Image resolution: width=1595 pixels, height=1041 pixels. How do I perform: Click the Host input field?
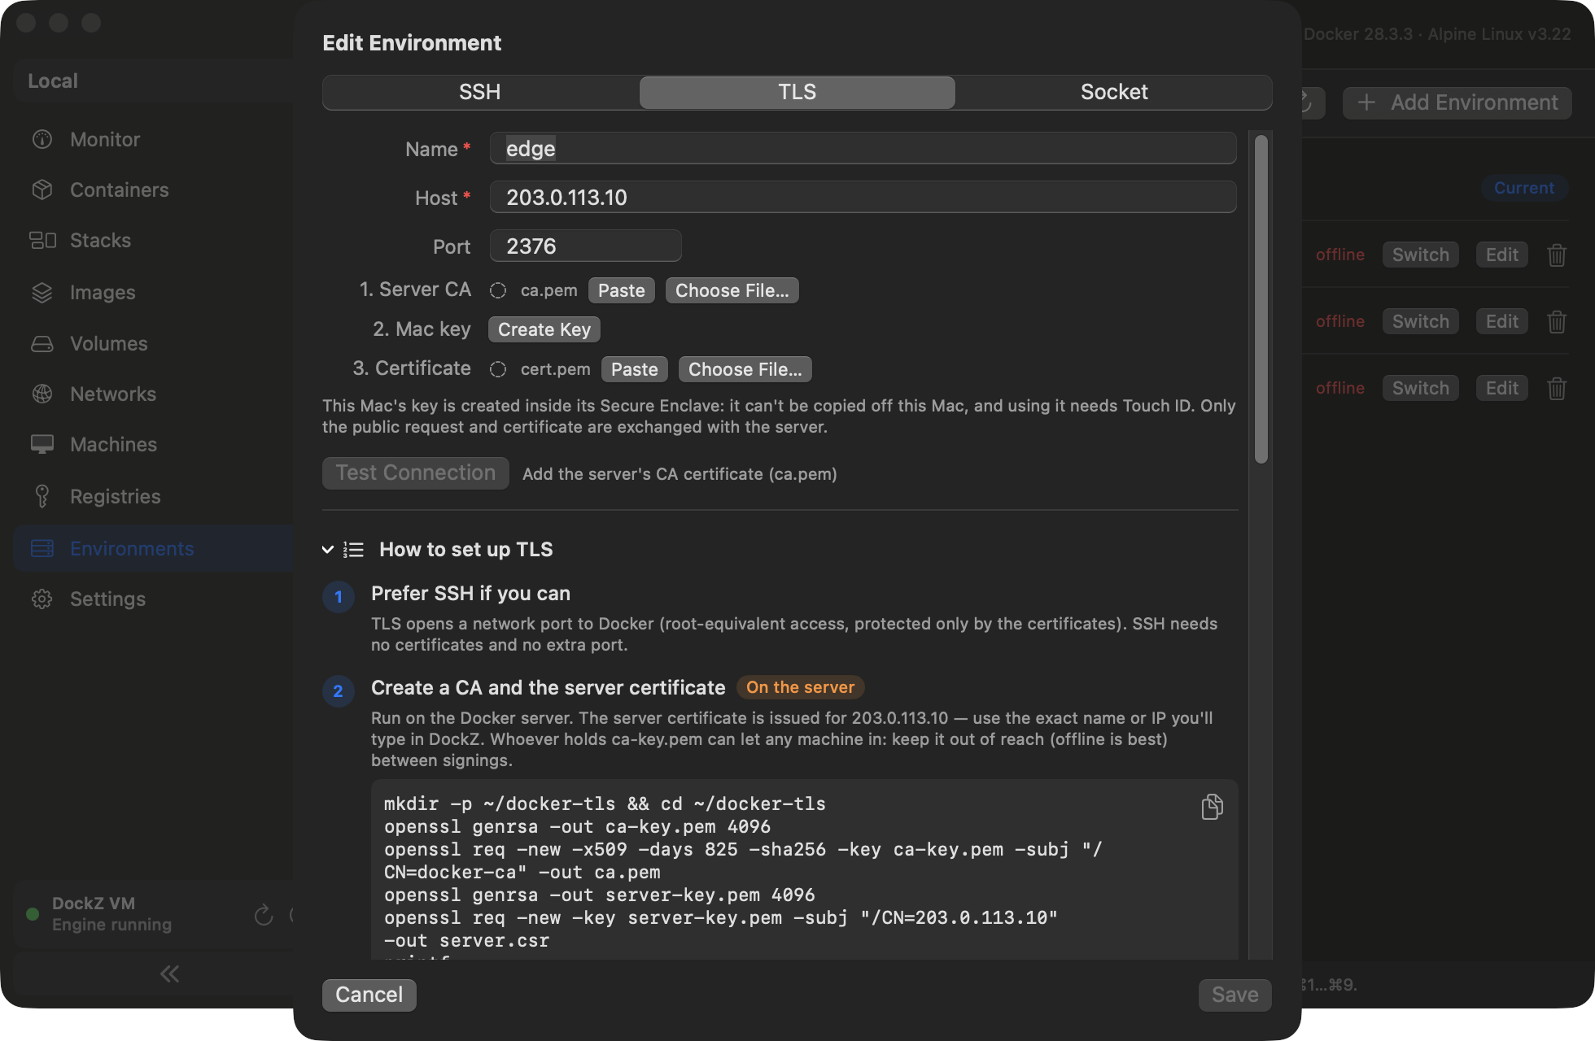click(x=863, y=197)
